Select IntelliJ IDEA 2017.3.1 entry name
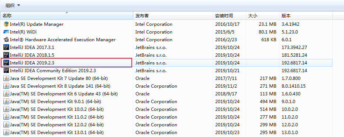Screen dimensions: 344x137 pyautogui.click(x=32, y=47)
